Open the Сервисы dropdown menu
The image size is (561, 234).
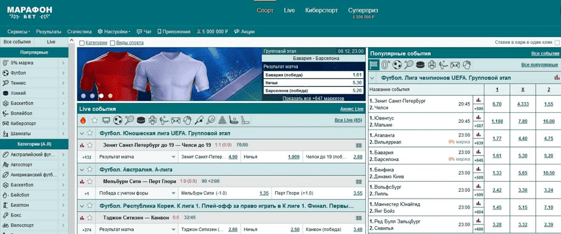pos(19,31)
